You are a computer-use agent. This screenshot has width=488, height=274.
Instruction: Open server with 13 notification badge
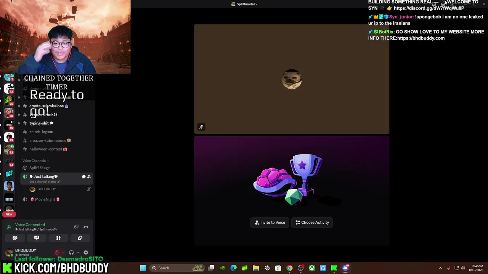[x=9, y=137]
